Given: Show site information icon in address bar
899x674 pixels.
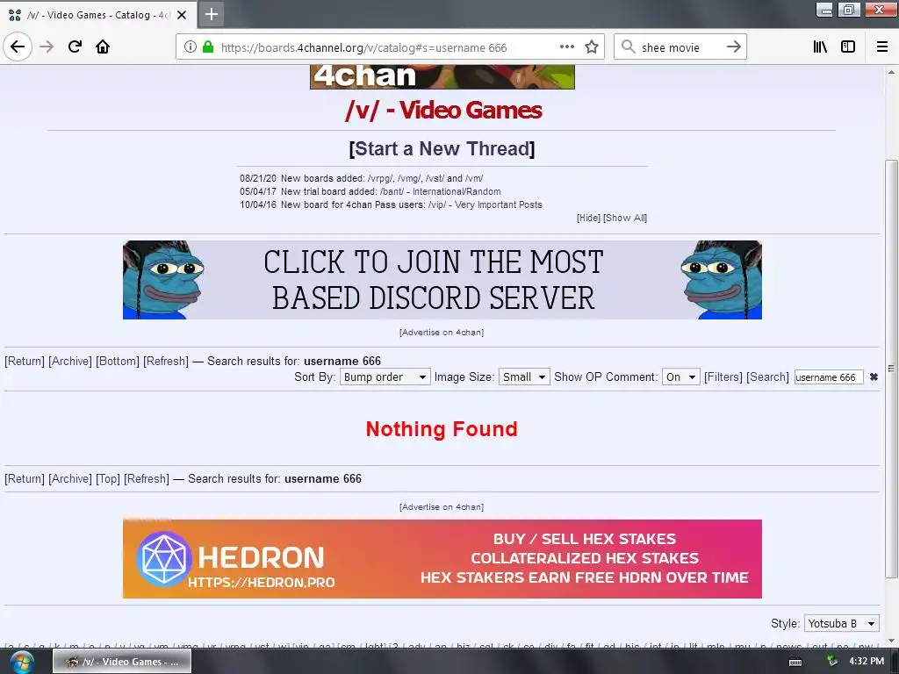Looking at the screenshot, I should pos(191,47).
